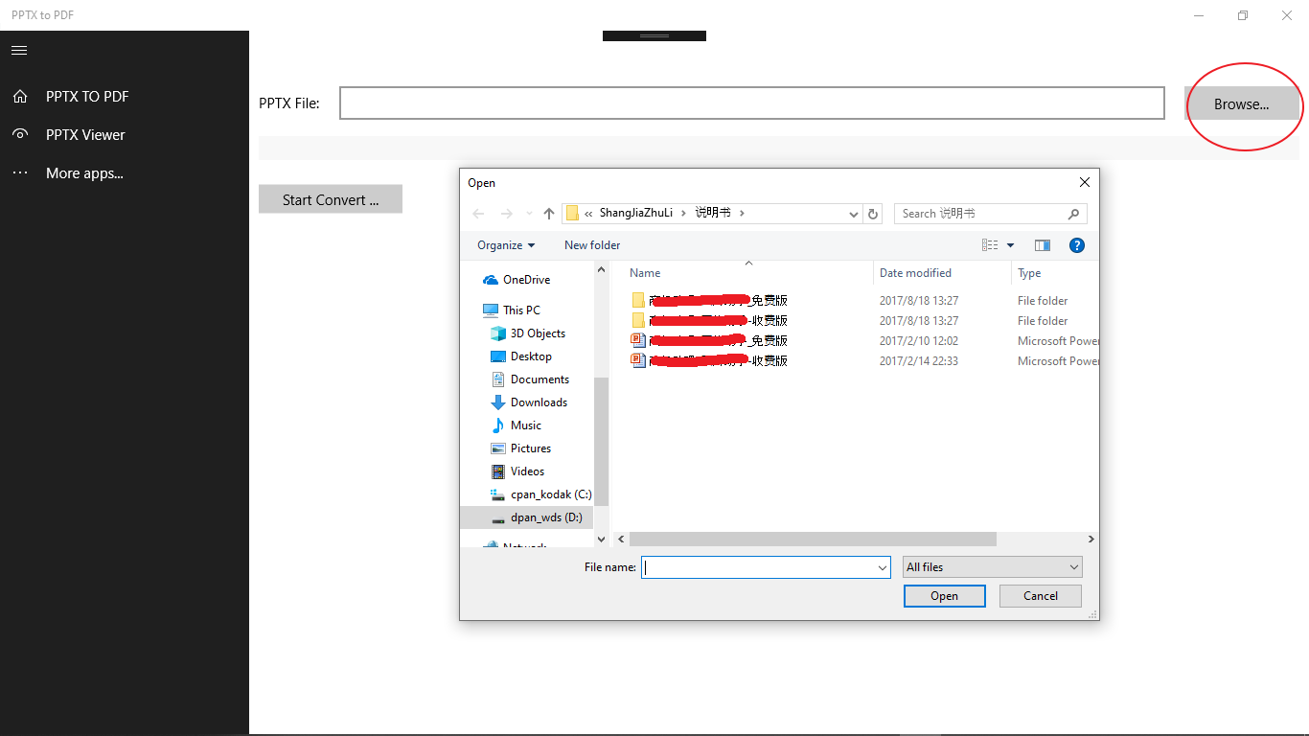The height and width of the screenshot is (736, 1309).
Task: Focus the File name text field
Action: tap(766, 567)
